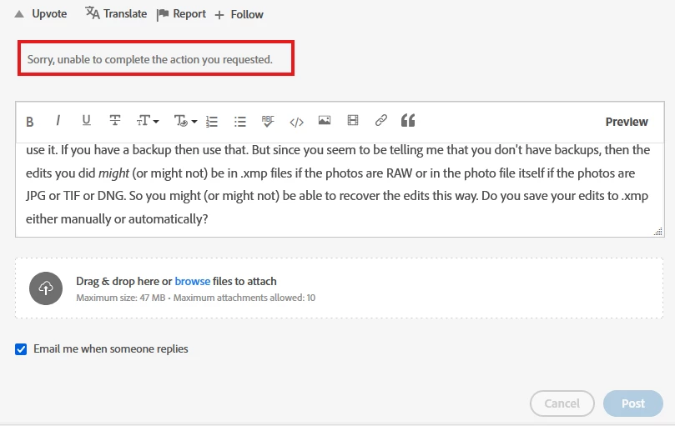Uncheck Email me when someone replies

point(21,349)
